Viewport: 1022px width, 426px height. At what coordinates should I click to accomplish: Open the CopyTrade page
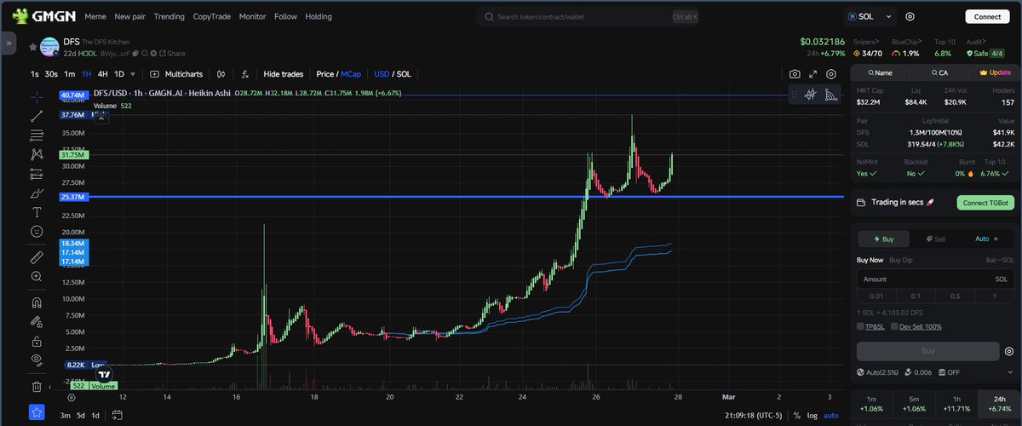[x=211, y=16]
